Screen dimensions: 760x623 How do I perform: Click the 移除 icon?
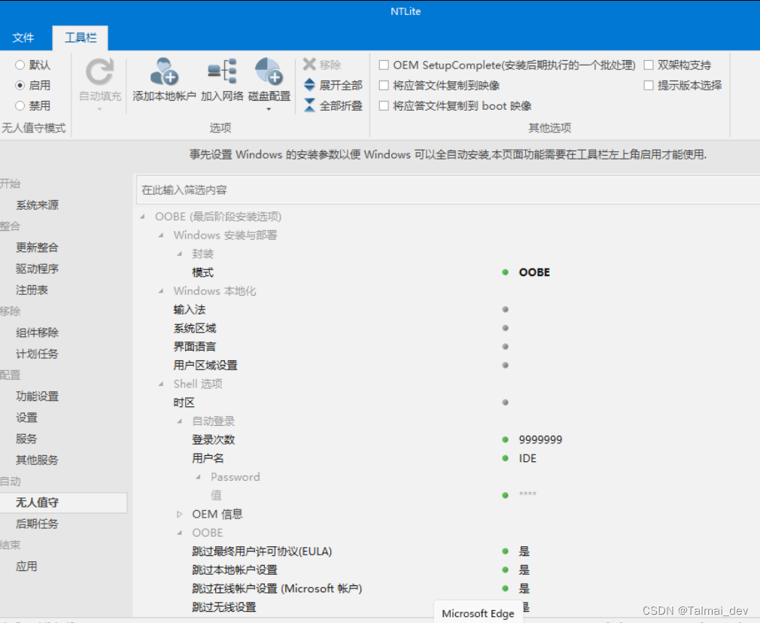[x=318, y=65]
